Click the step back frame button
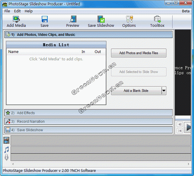Viewport: 194px width, 176px height. [x=180, y=124]
